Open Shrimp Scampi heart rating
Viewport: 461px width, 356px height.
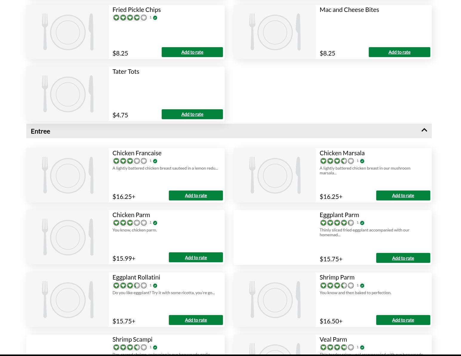(x=130, y=347)
